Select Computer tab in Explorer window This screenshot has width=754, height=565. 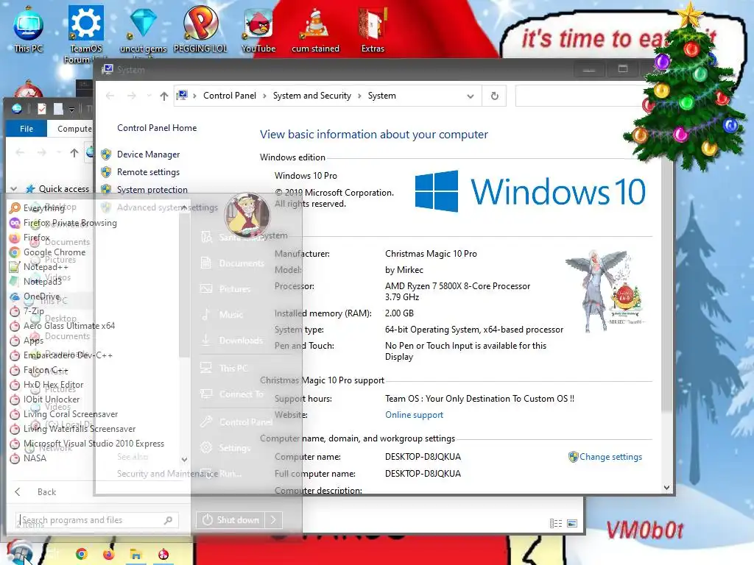coord(74,128)
